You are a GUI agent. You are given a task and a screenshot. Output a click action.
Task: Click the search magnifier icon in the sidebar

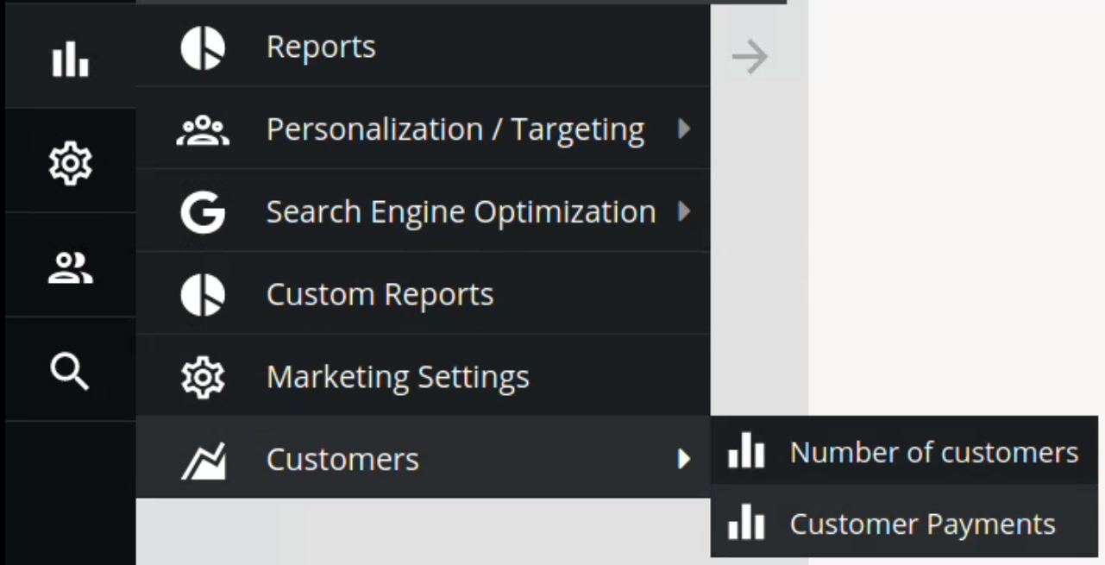[x=69, y=371]
